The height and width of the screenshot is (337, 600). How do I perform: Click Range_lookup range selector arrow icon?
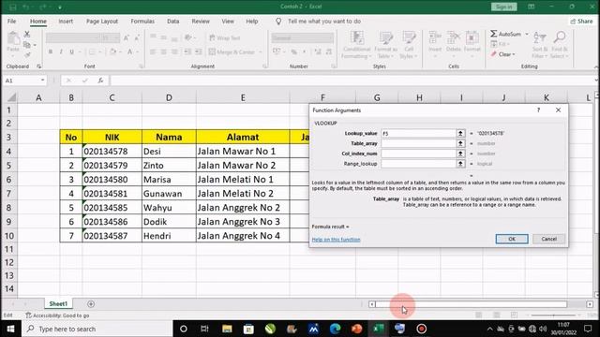460,164
